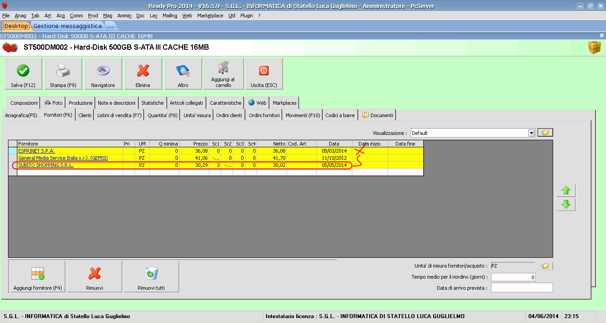This screenshot has height=323, width=606.
Task: Expand the Visualizzazione Default dropdown
Action: coord(531,133)
